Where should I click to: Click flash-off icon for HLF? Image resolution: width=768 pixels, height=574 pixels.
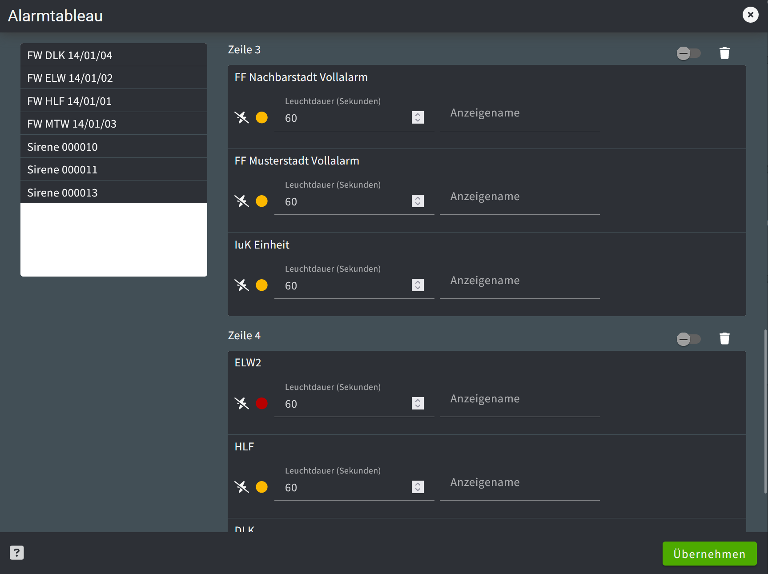pyautogui.click(x=241, y=487)
